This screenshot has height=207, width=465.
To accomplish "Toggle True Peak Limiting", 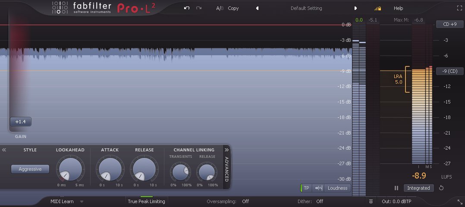I will coord(146,201).
